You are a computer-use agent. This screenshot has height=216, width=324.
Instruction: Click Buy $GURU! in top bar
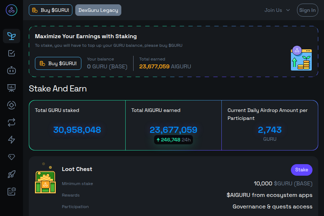(51, 10)
